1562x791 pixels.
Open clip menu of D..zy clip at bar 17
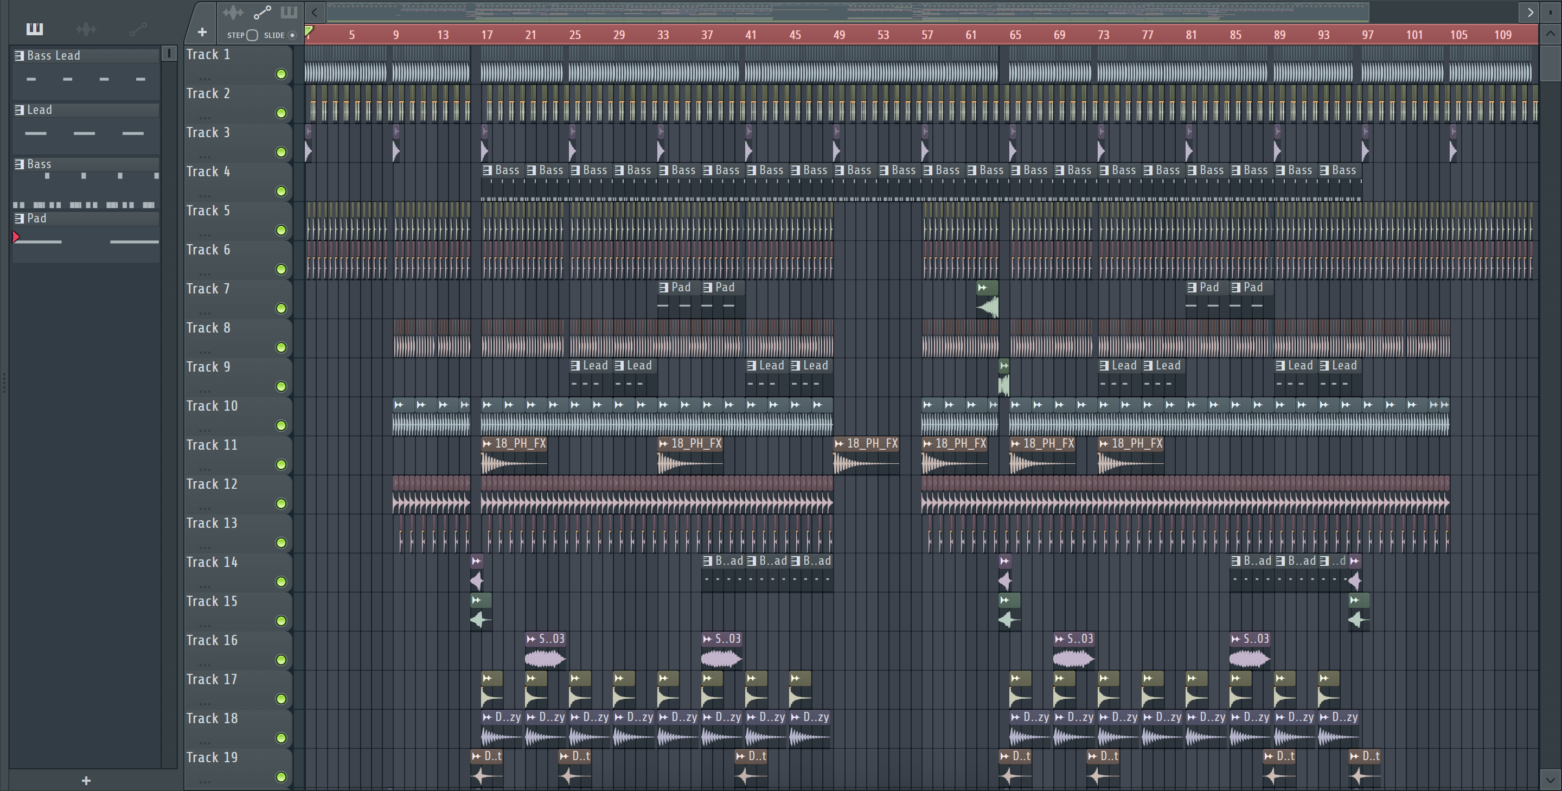[x=487, y=717]
